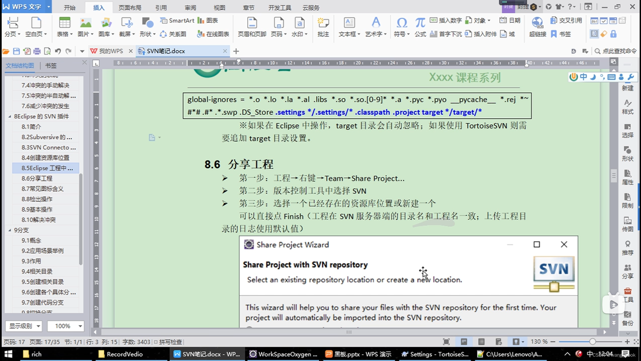The height and width of the screenshot is (361, 641).
Task: Open 样式 styles side panel
Action: (x=628, y=107)
